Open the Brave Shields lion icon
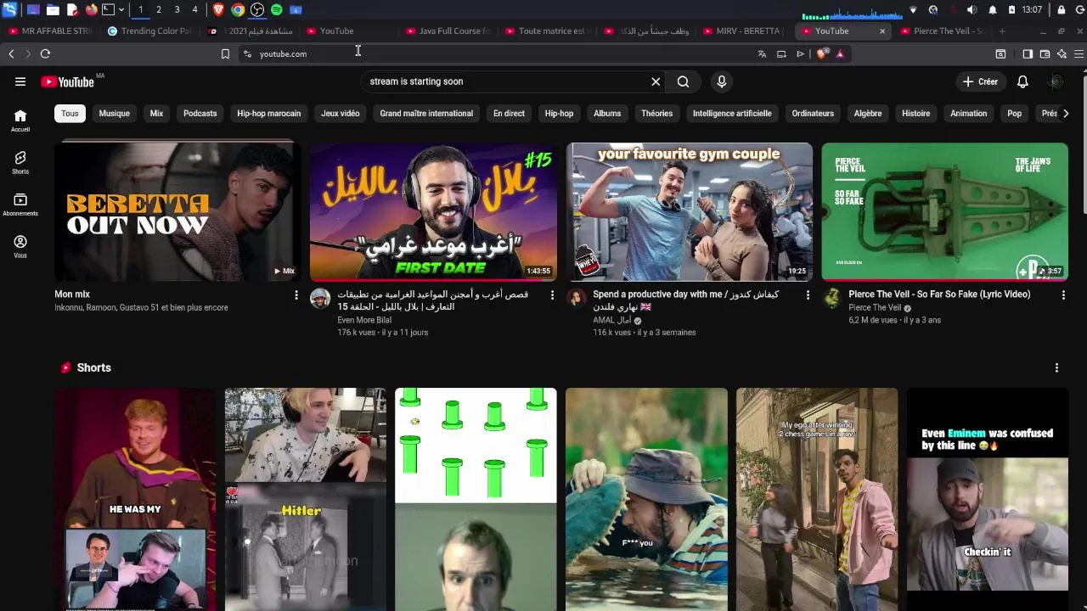The height and width of the screenshot is (611, 1087). coord(821,53)
